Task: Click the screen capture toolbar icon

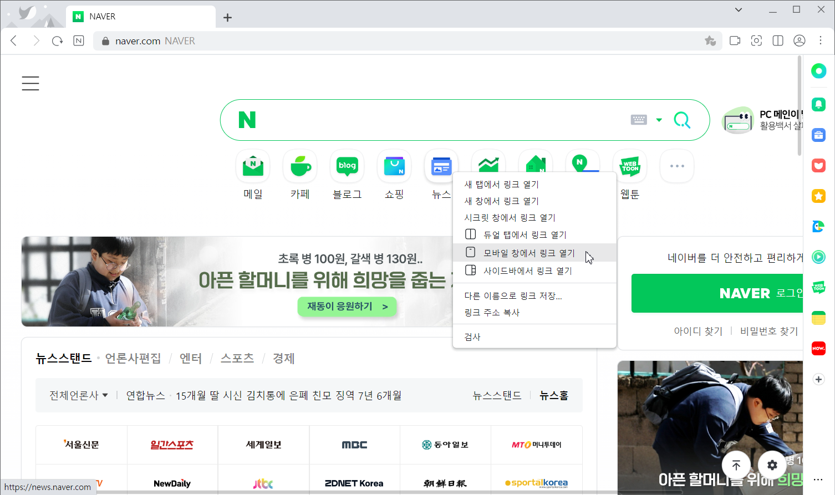Action: [x=756, y=40]
